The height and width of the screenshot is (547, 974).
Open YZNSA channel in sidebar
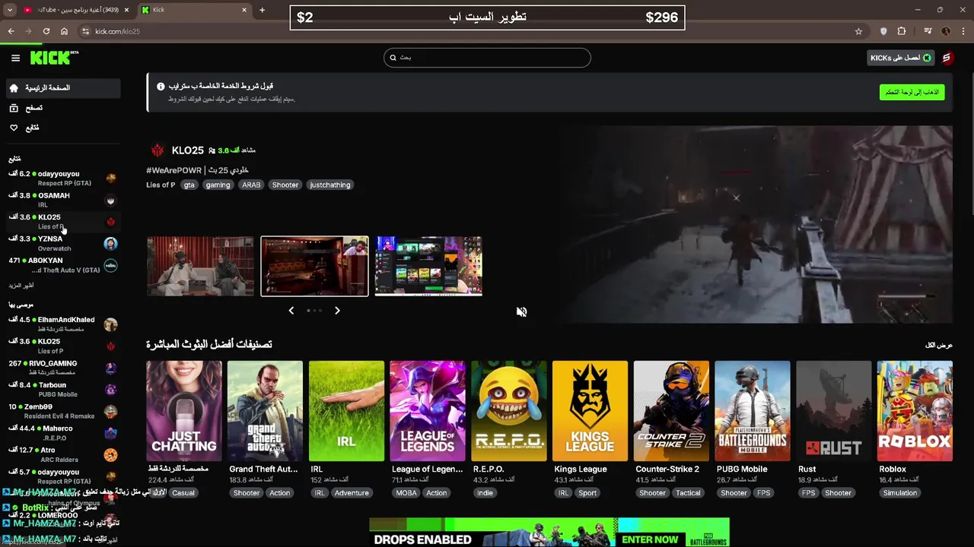64,243
